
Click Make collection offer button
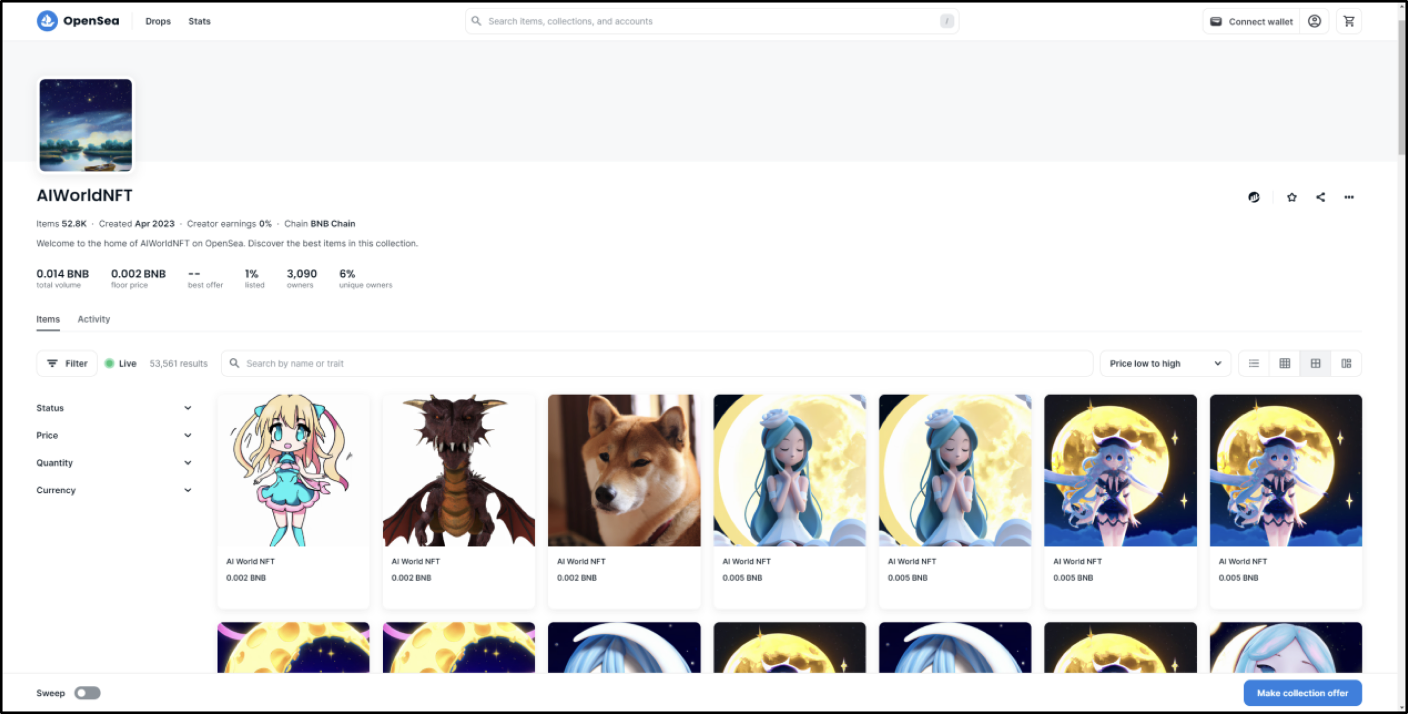(1302, 693)
